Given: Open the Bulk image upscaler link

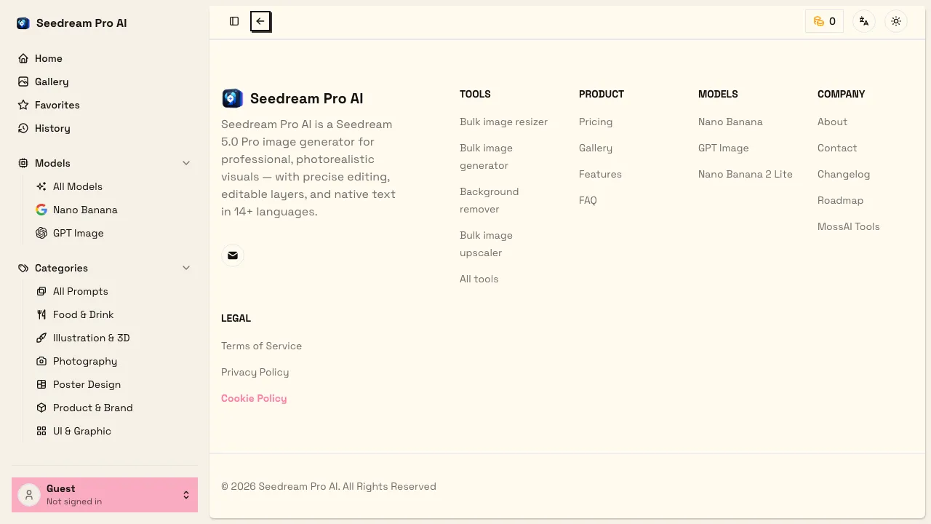Looking at the screenshot, I should tap(486, 244).
